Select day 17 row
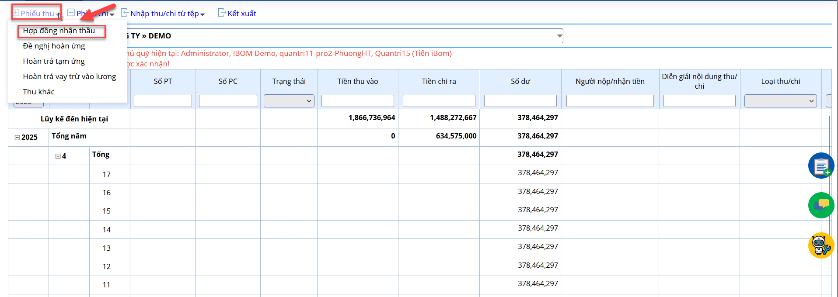This screenshot has width=838, height=297. pos(107,174)
